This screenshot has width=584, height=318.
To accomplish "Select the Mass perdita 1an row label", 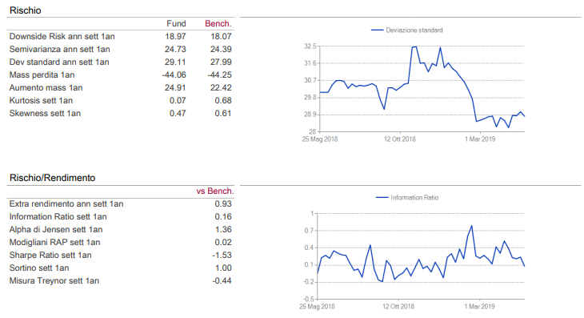I will pos(42,75).
